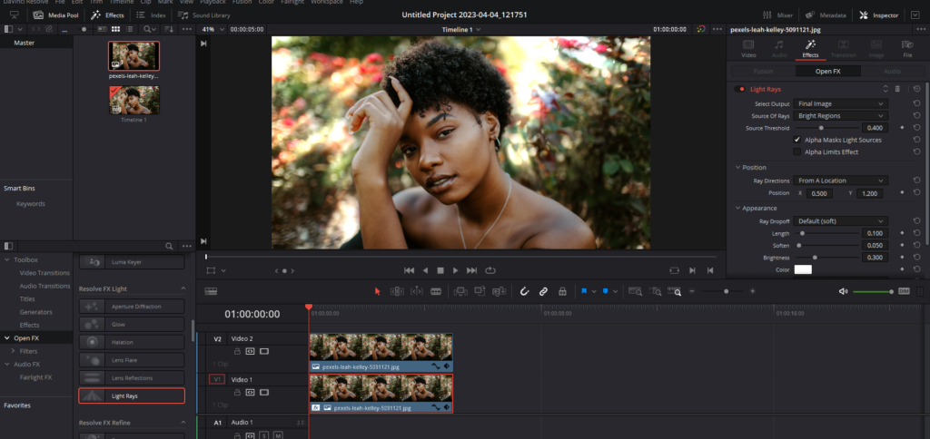Click the Overwrite Clip icon

click(x=480, y=291)
